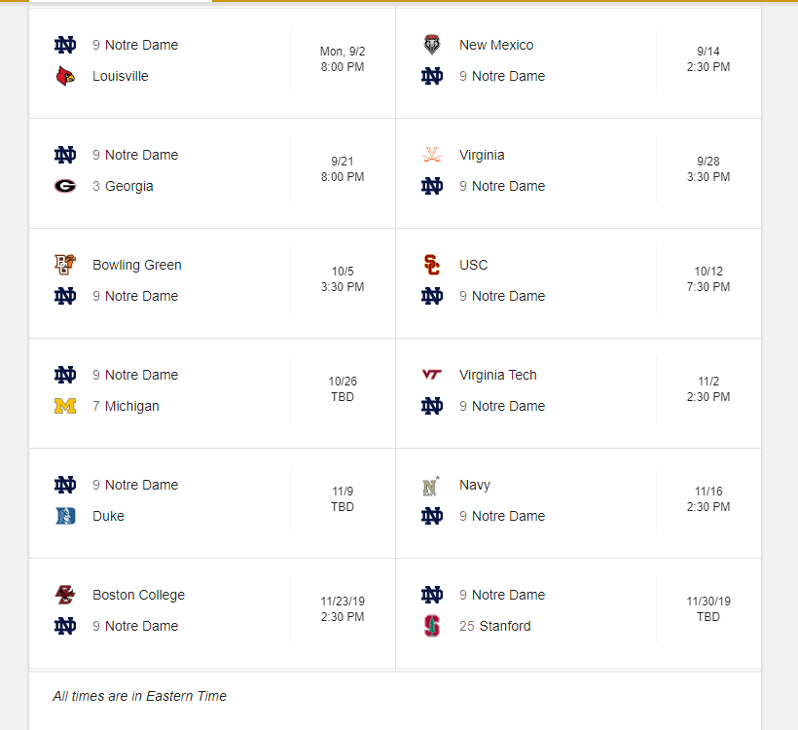Select the 11/23/19 Boston College game time
Viewport: 798px width, 730px height.
click(x=343, y=609)
